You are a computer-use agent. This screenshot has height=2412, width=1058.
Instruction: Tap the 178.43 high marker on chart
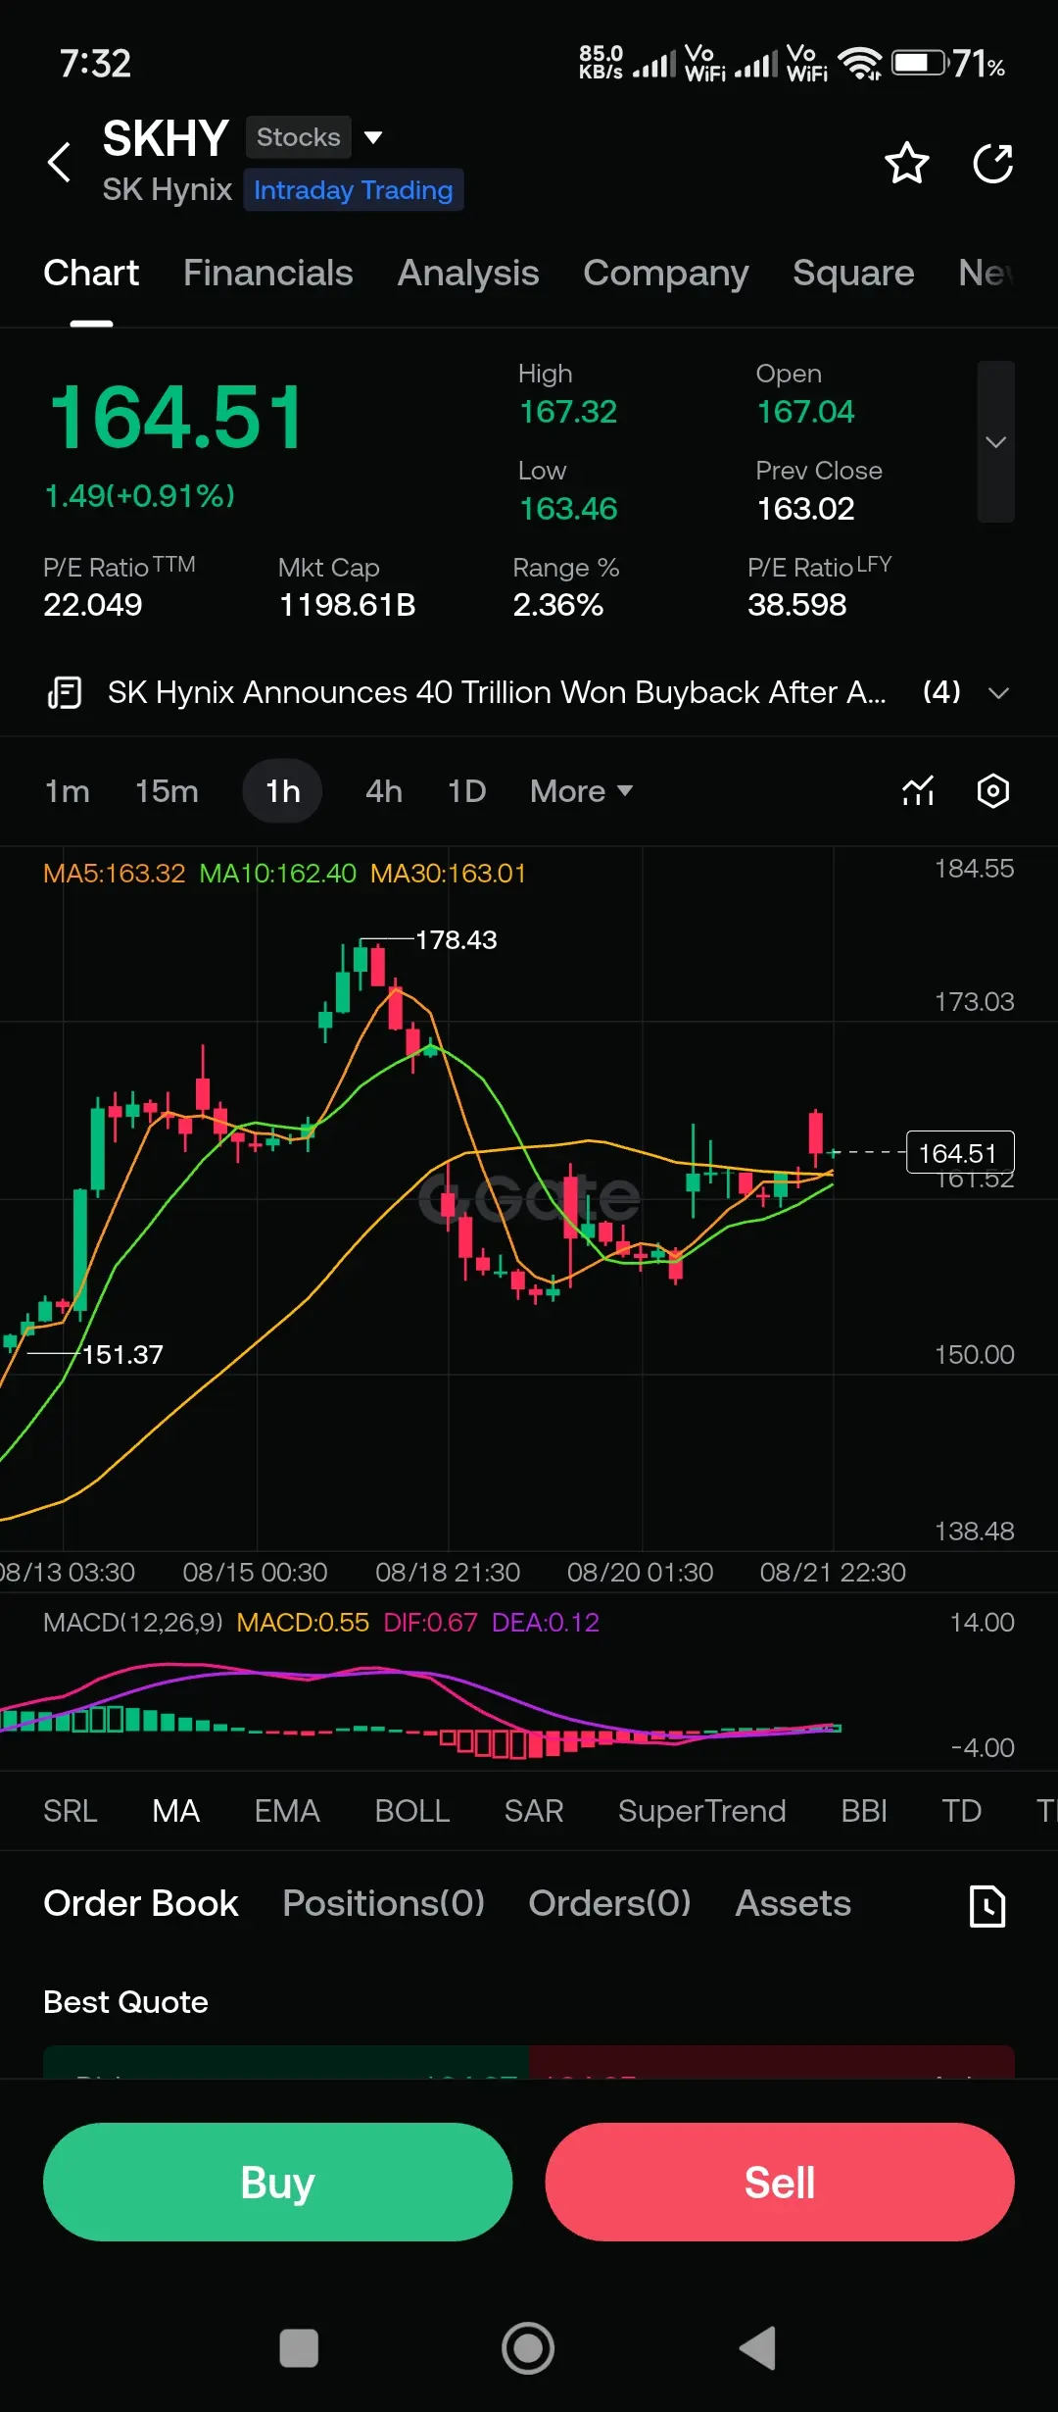457,939
